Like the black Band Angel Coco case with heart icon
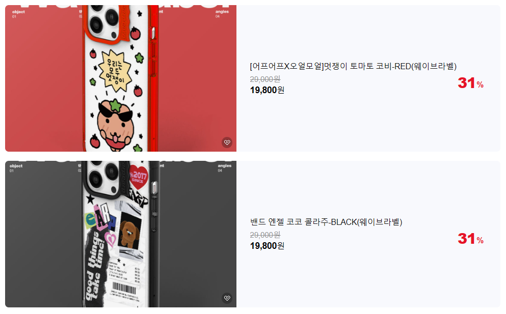 [227, 298]
